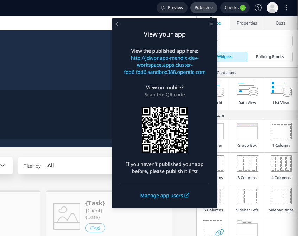The image size is (298, 236).
Task: Open the published app URL link
Action: 165,65
